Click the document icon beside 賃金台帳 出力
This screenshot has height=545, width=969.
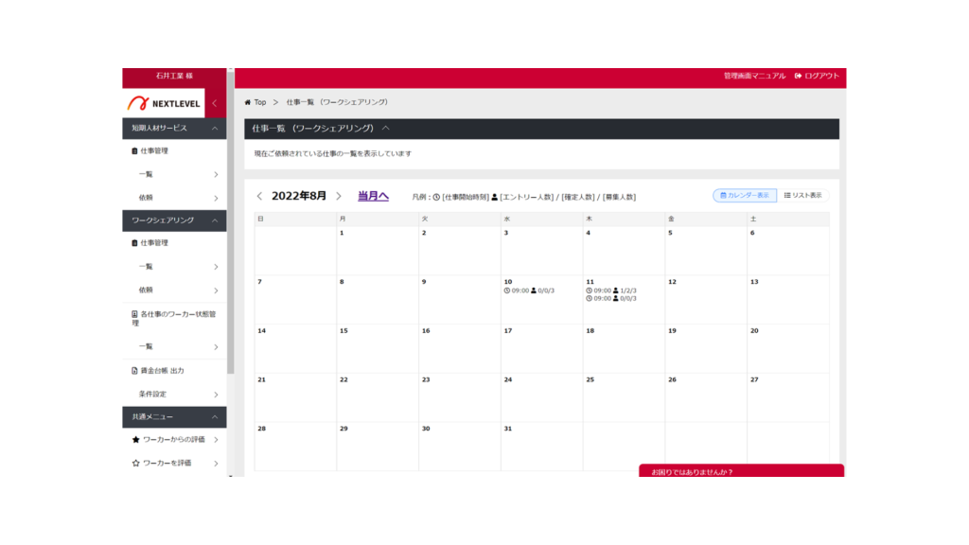134,371
